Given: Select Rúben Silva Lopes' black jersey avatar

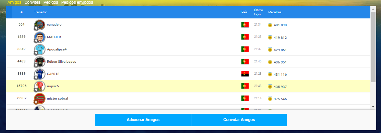Looking at the screenshot, I should (39, 62).
